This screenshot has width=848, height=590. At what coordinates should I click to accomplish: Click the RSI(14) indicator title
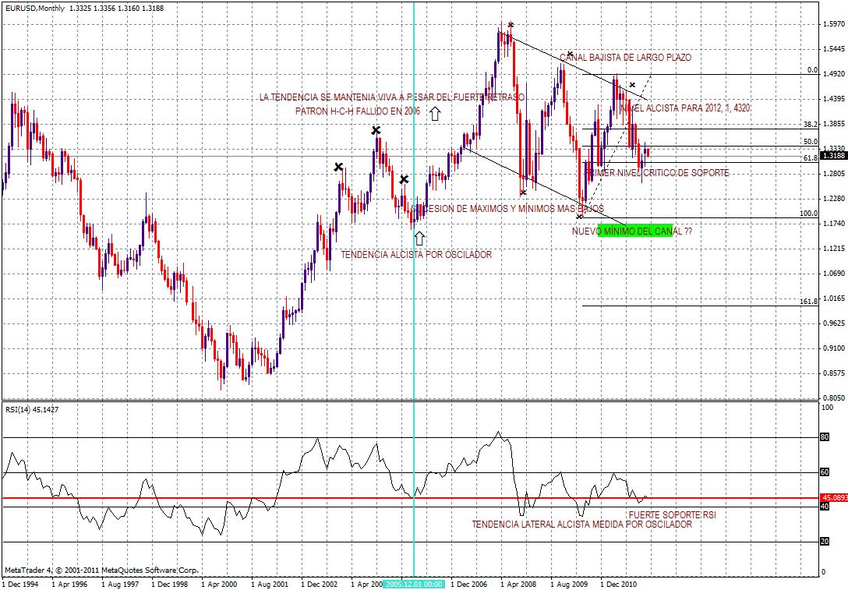click(32, 409)
